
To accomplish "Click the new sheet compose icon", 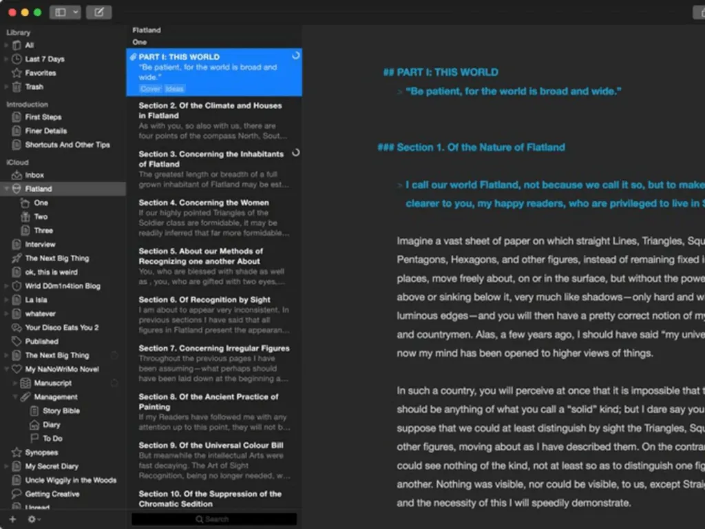I will point(99,12).
